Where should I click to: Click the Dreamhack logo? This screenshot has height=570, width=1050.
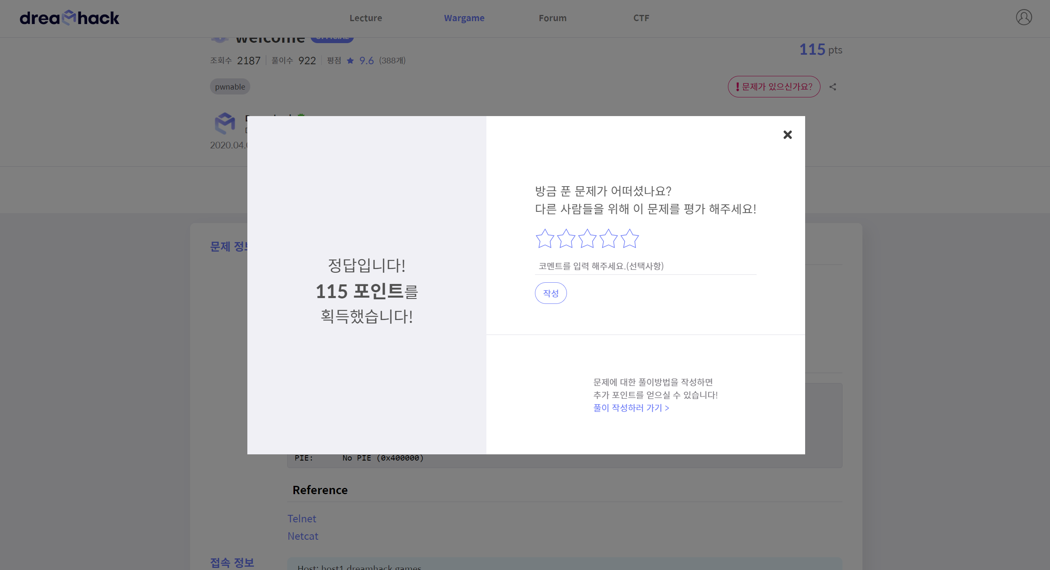(69, 18)
